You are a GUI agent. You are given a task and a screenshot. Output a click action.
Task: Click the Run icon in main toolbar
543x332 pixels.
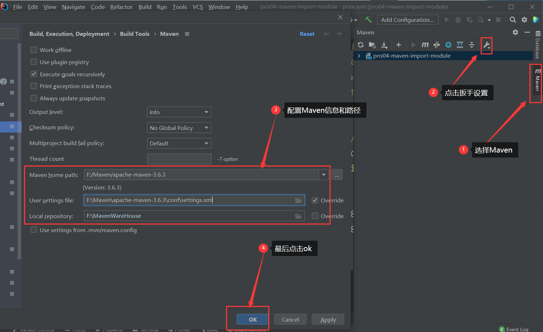(447, 20)
